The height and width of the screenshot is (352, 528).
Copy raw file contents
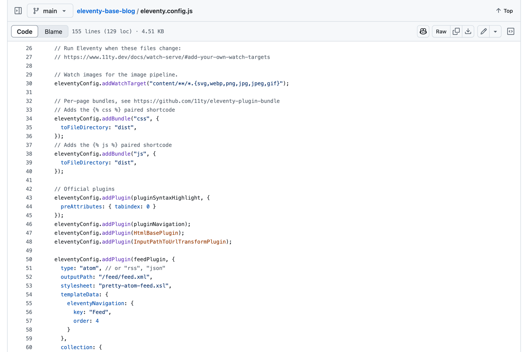[x=456, y=31]
